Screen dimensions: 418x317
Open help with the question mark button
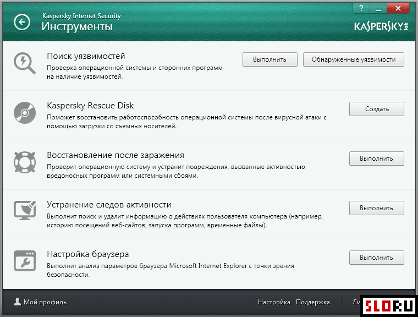[361, 8]
